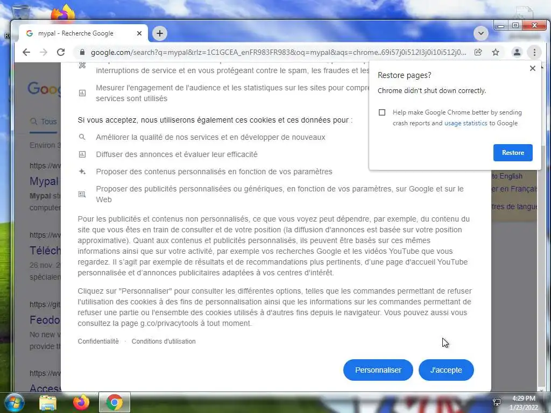This screenshot has width=551, height=413.
Task: Click the Recycle Bin desktop icon
Action: coord(21,12)
